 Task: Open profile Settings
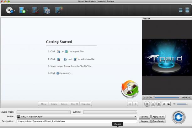pos(145,117)
